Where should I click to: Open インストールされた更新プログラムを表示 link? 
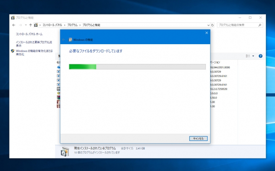tap(34, 44)
